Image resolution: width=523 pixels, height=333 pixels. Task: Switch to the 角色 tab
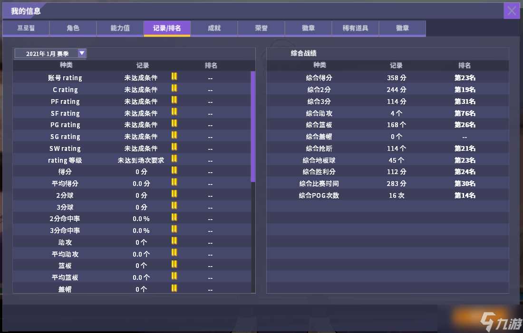(x=73, y=28)
